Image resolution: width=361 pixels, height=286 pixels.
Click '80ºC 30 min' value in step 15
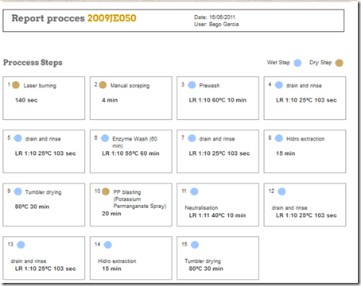(x=206, y=269)
